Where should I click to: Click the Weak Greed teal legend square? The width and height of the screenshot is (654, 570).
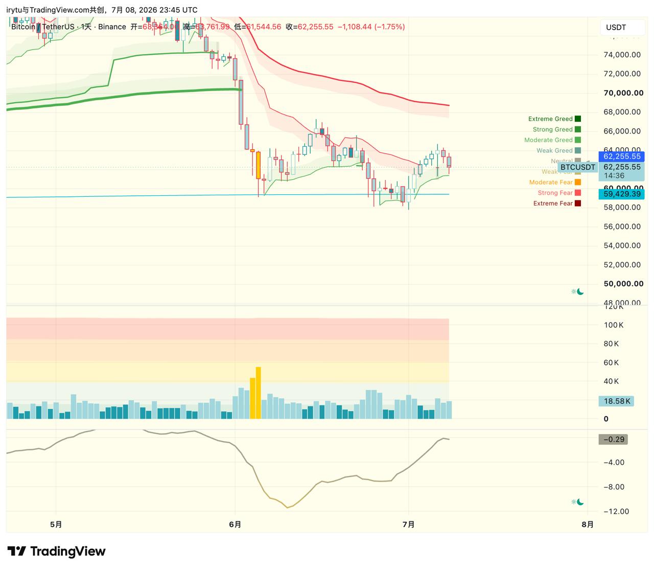pyautogui.click(x=578, y=151)
